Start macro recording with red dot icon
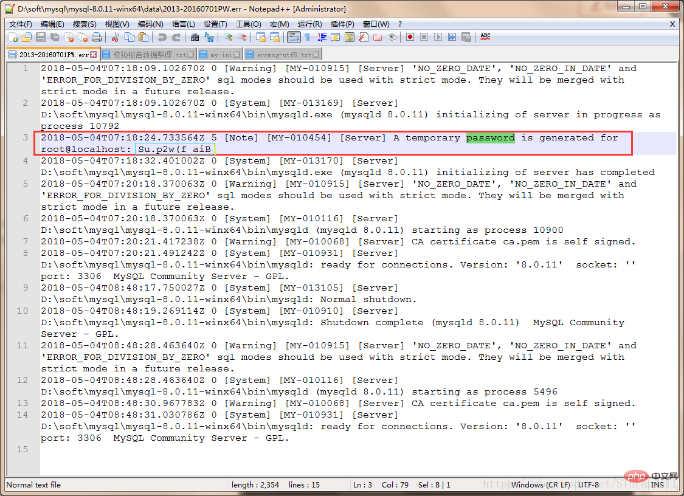The image size is (684, 496). (410, 37)
